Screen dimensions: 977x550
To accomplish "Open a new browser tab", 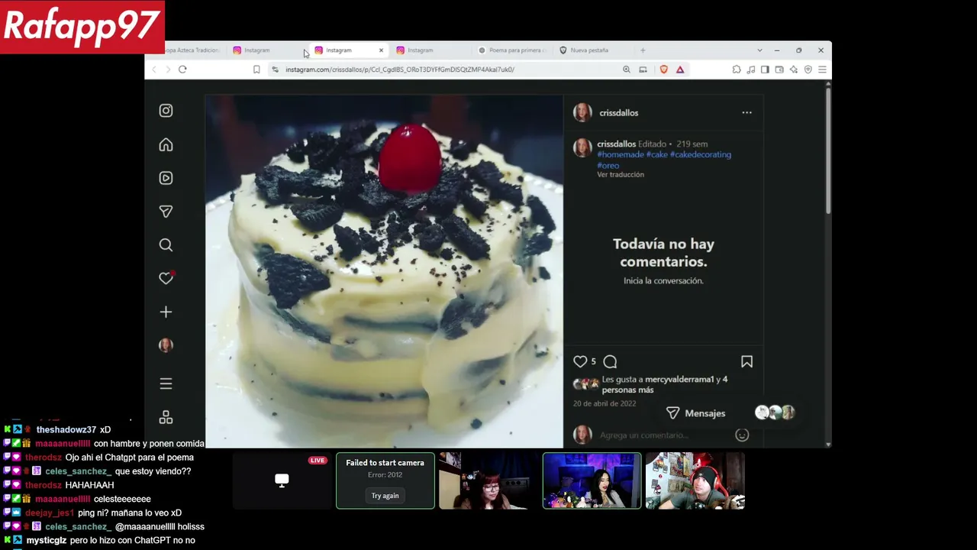I will click(x=643, y=50).
